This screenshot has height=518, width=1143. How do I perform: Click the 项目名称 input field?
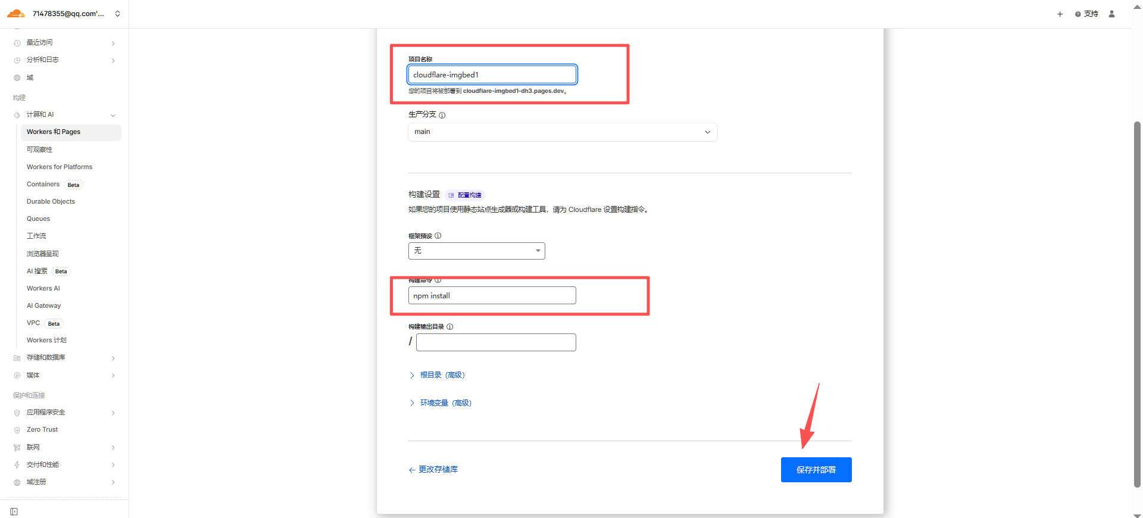click(492, 74)
